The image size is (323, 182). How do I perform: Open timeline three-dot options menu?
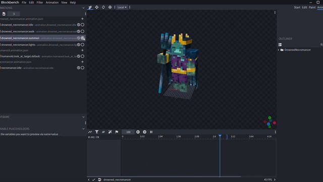click(x=275, y=132)
